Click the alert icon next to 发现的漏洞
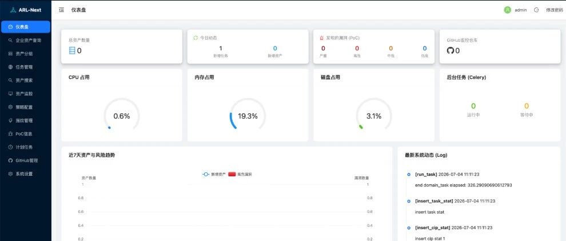The image size is (566, 241). [322, 38]
